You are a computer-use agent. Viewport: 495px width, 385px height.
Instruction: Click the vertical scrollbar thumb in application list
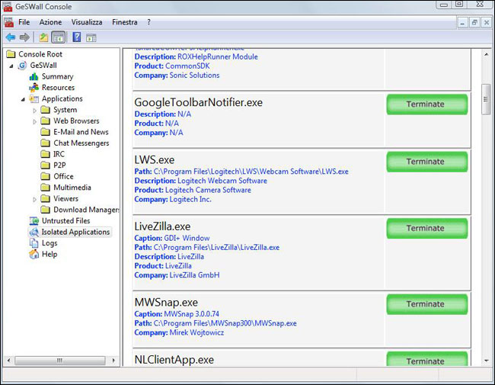487,99
